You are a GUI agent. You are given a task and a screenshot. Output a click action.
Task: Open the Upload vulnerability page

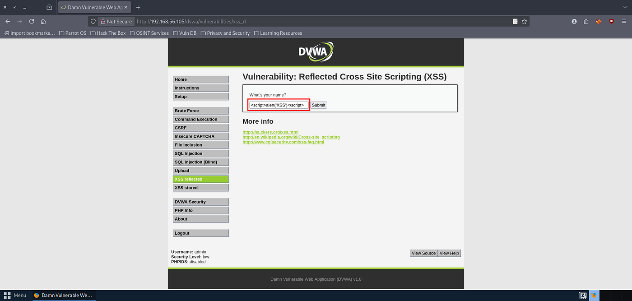pos(200,171)
